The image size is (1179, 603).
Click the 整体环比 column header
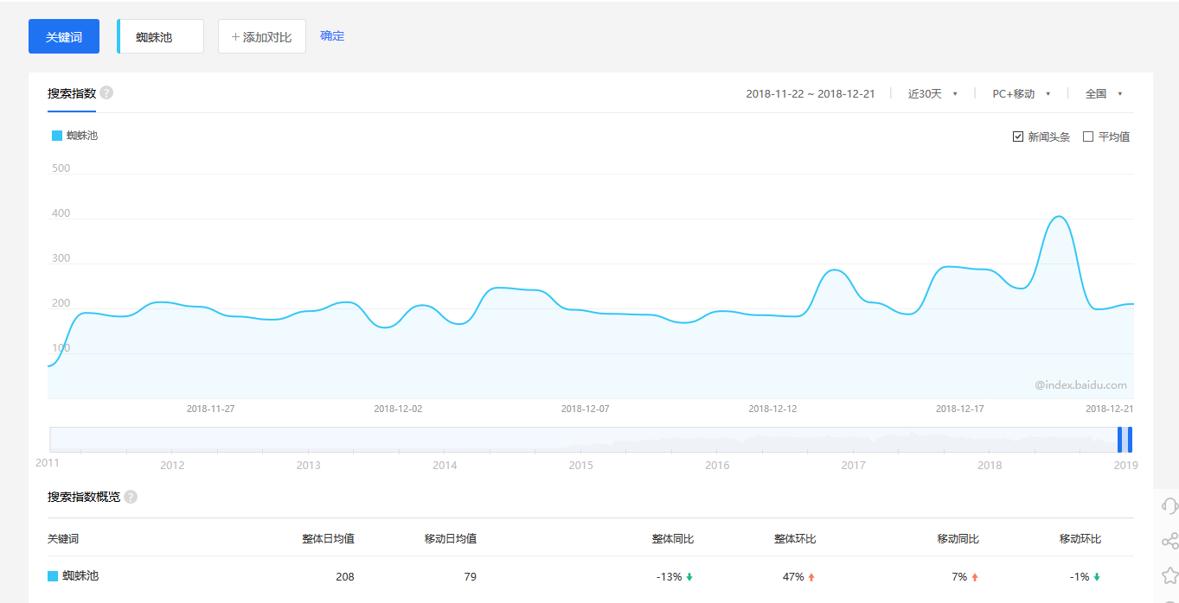[x=795, y=539]
